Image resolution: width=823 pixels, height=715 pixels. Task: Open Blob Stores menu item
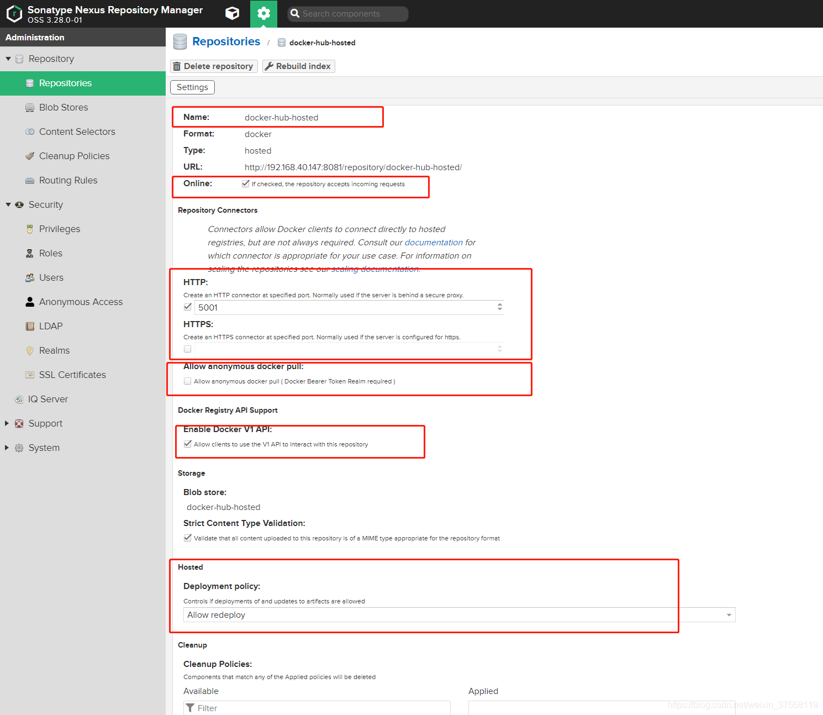coord(83,107)
